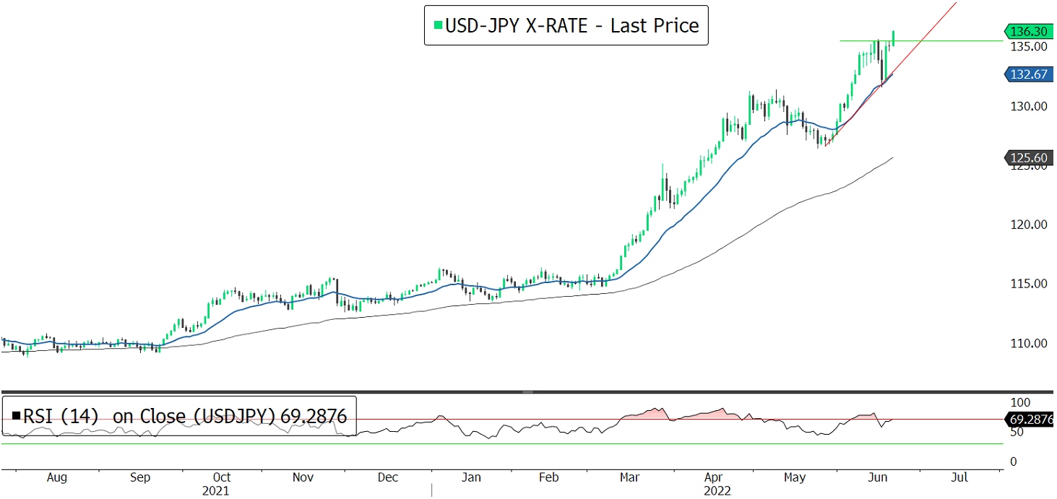The image size is (1057, 499).
Task: Select the Oct label on time axis
Action: coord(222,477)
